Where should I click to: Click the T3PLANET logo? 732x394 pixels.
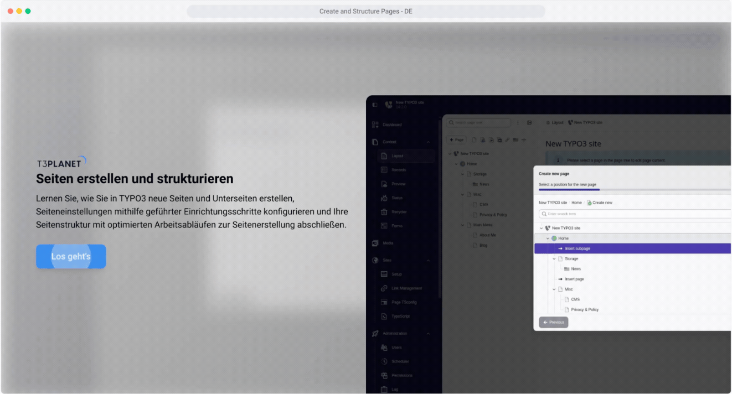pyautogui.click(x=62, y=162)
